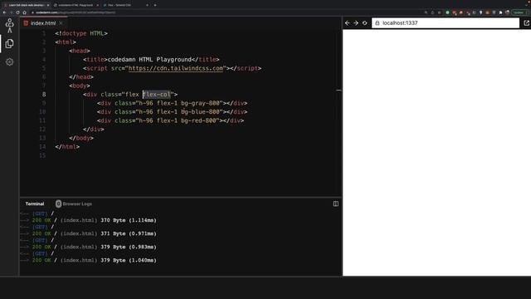Reload the preview pane
531x299 pixels.
365,23
